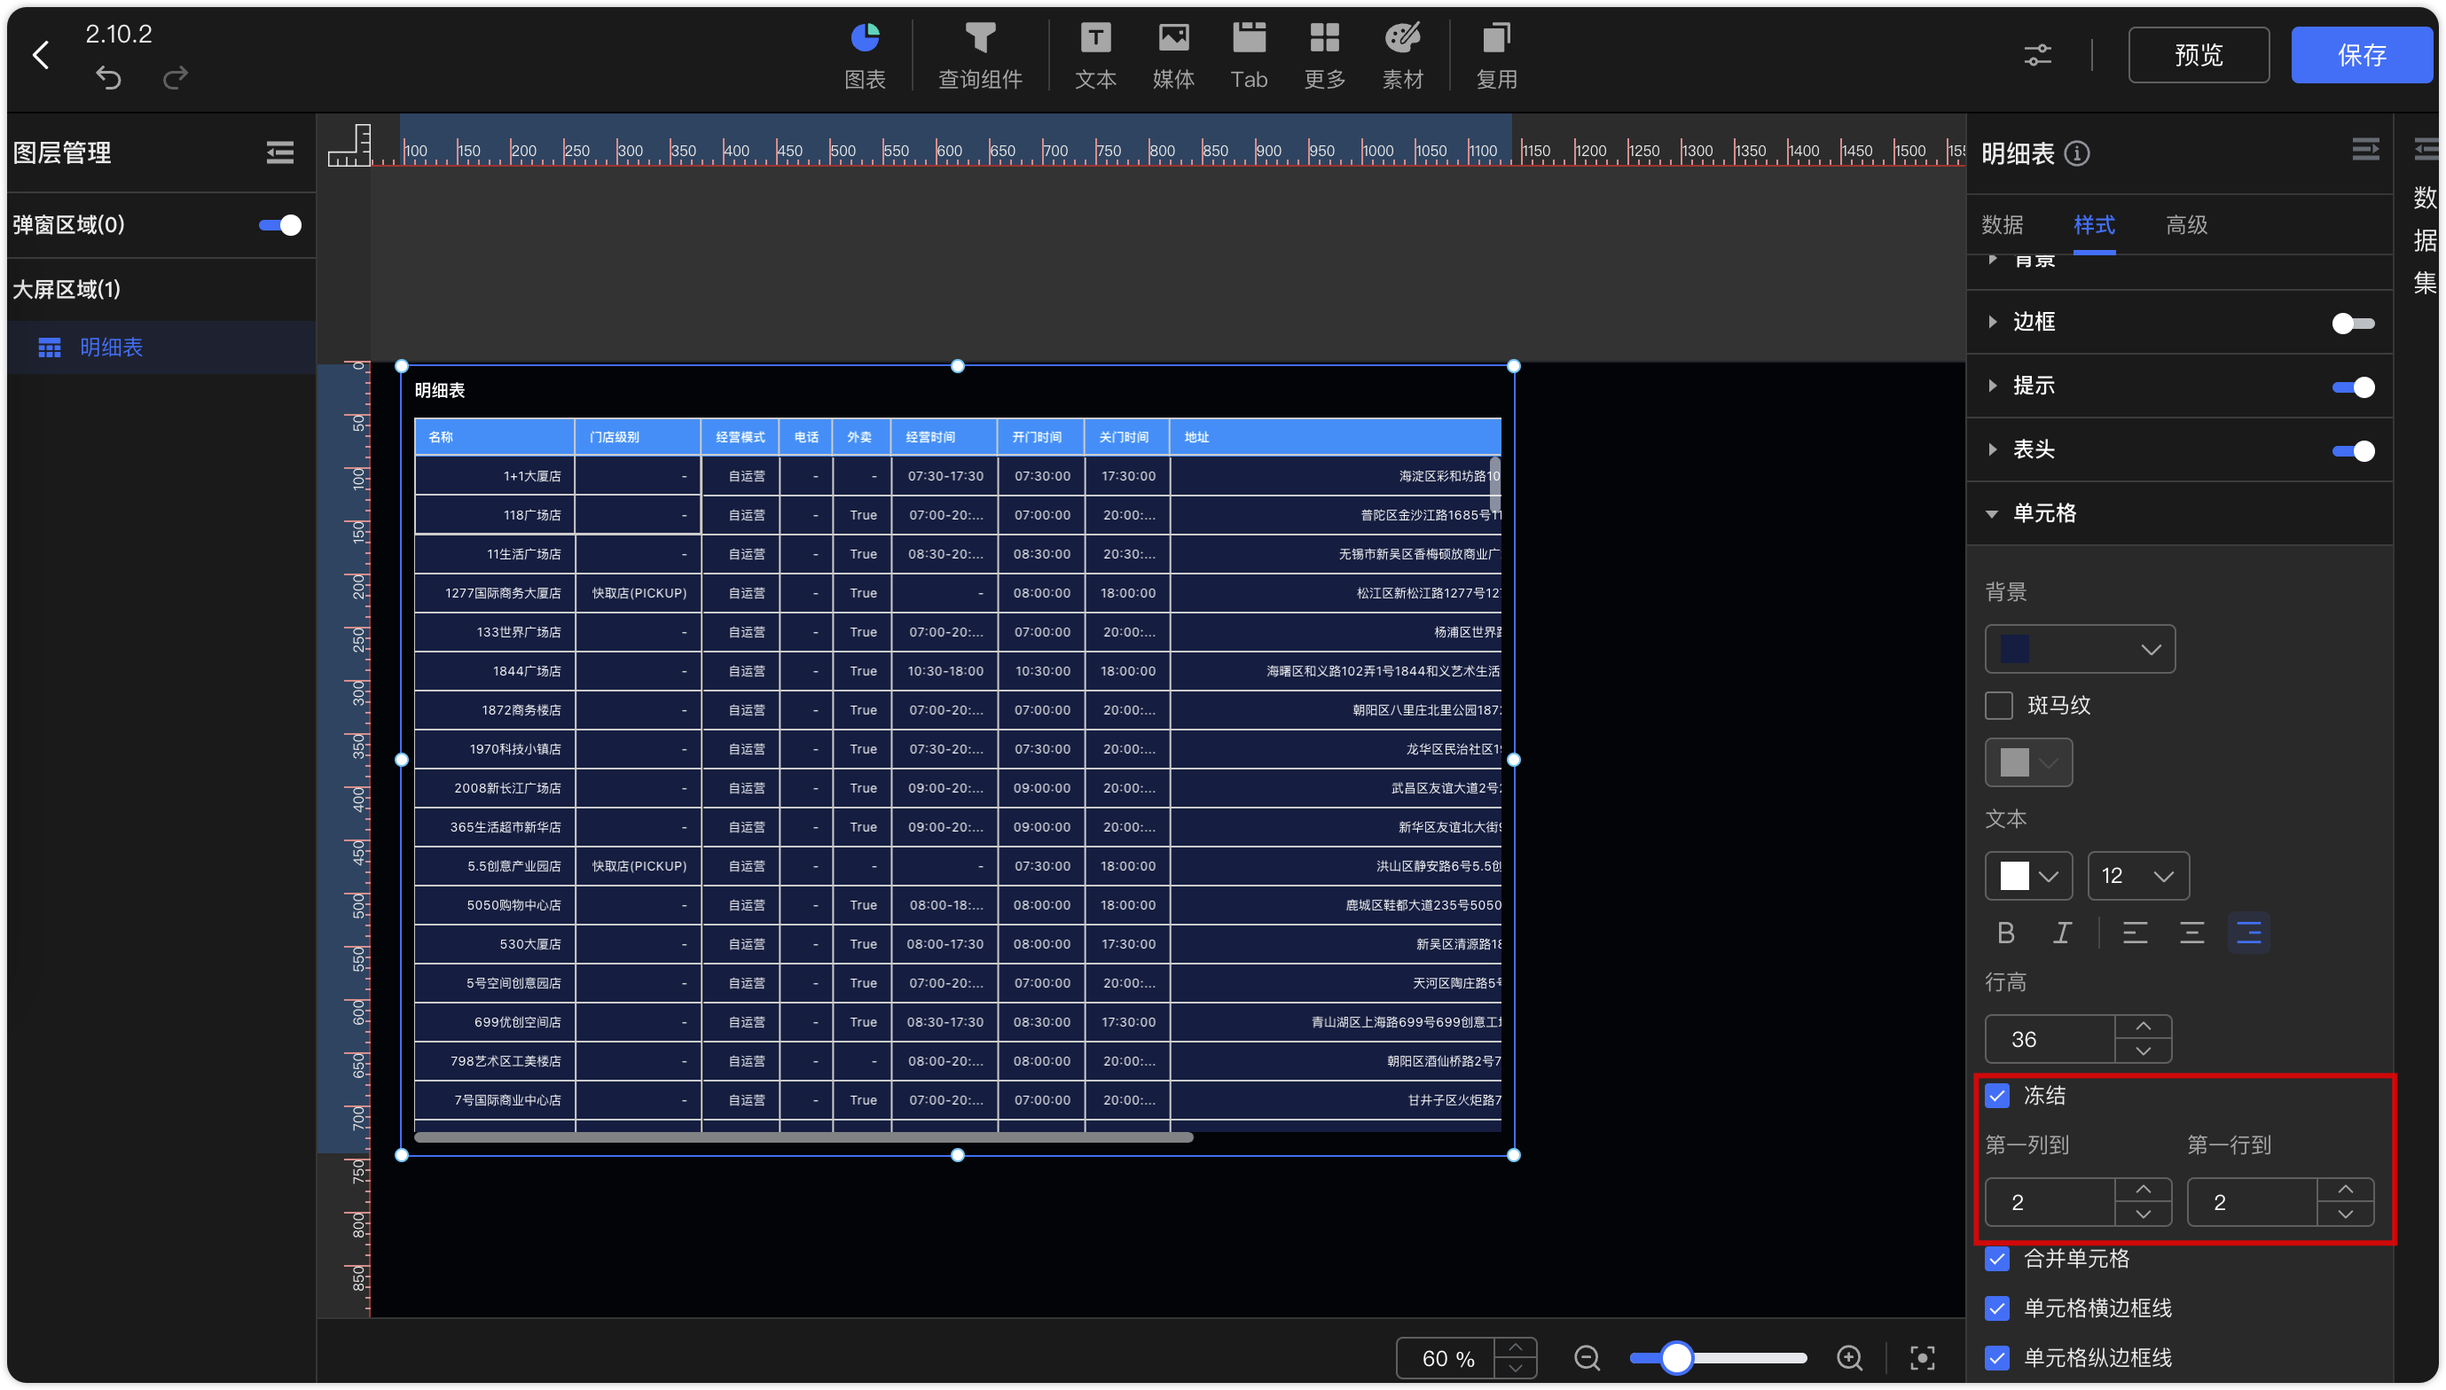Uncheck 合并单元格 merge cells
The image size is (2446, 1390).
(1997, 1258)
